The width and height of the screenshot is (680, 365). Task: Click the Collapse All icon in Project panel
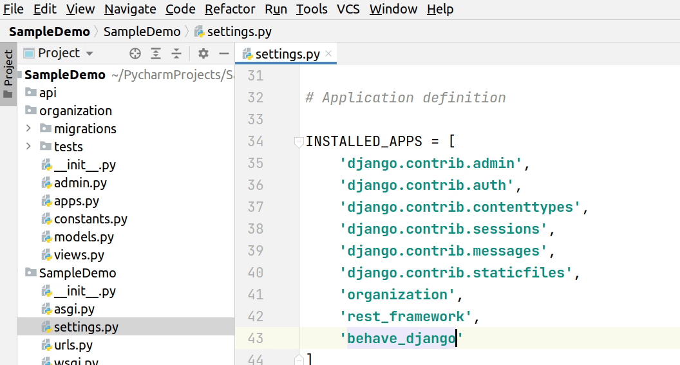[x=176, y=53]
